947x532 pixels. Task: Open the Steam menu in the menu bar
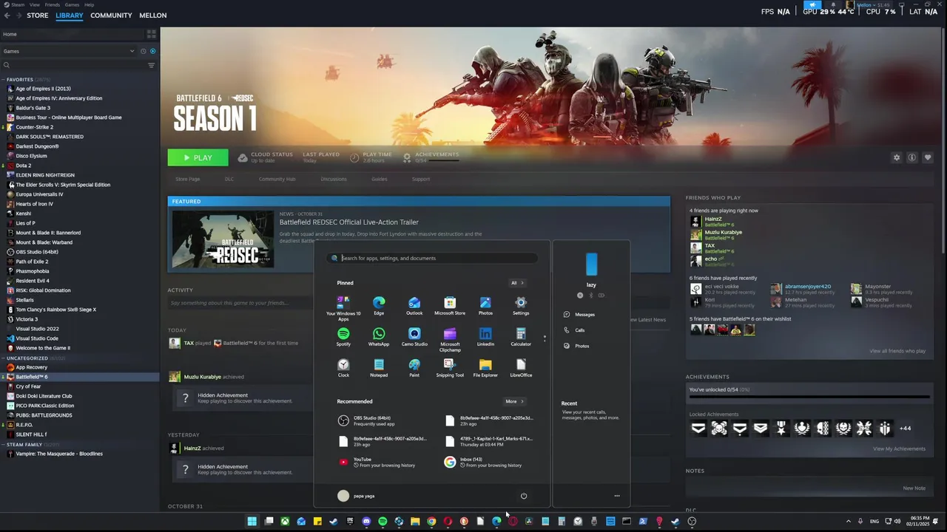click(x=18, y=4)
